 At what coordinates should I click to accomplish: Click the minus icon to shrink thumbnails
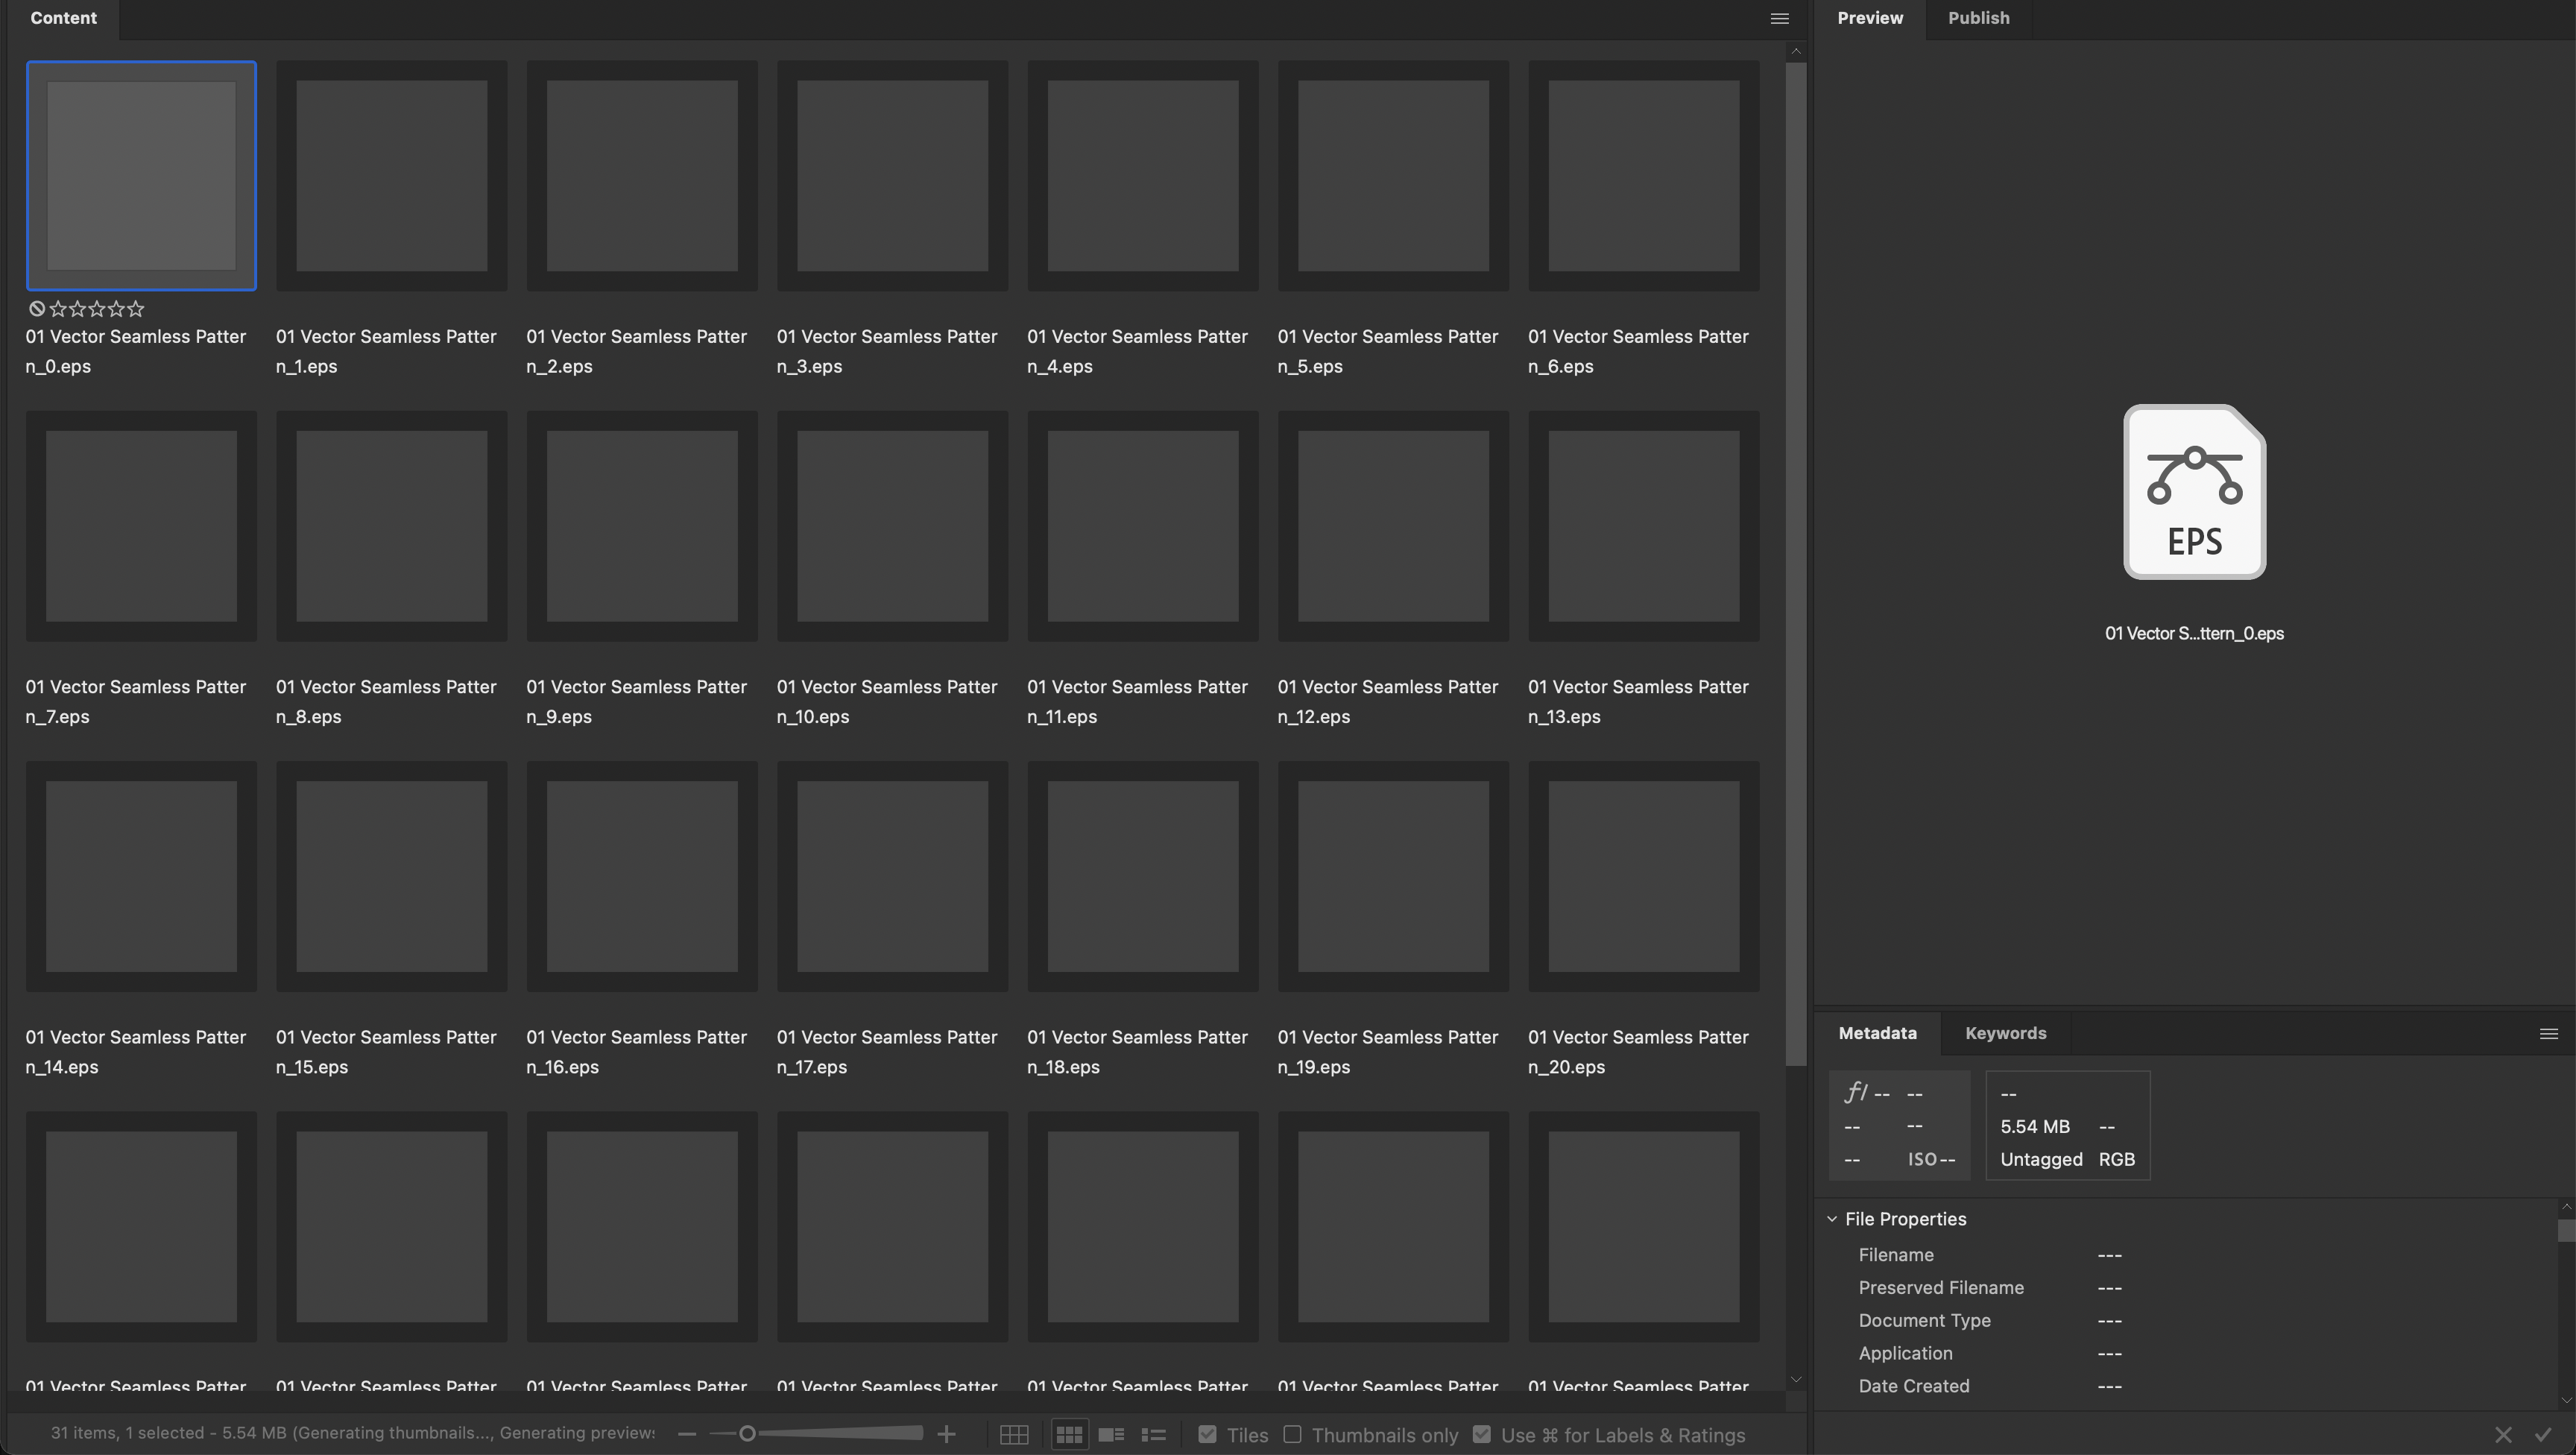(x=686, y=1435)
